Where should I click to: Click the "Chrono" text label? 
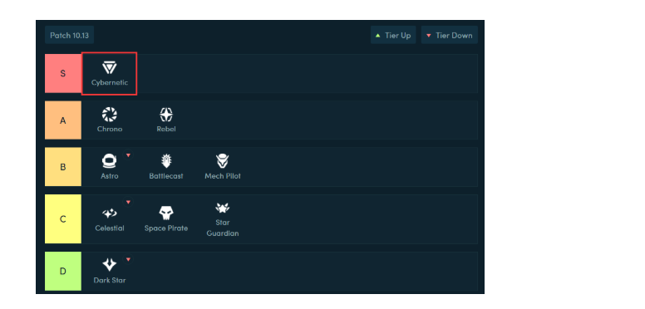coord(110,129)
